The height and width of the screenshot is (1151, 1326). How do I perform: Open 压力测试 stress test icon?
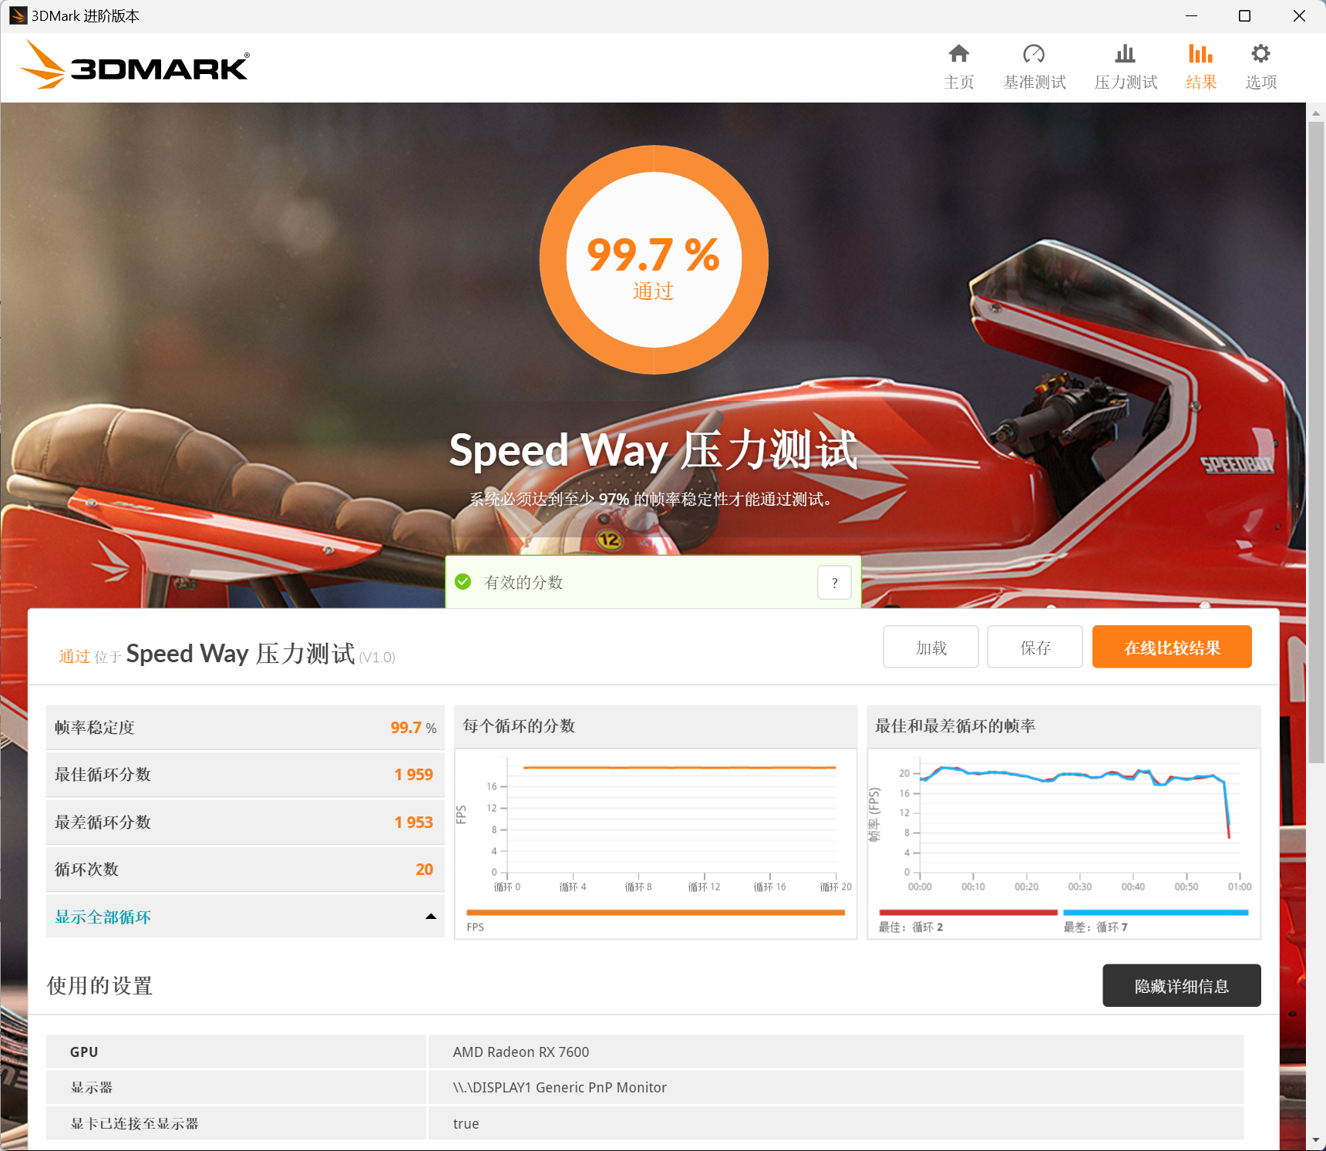coord(1125,54)
